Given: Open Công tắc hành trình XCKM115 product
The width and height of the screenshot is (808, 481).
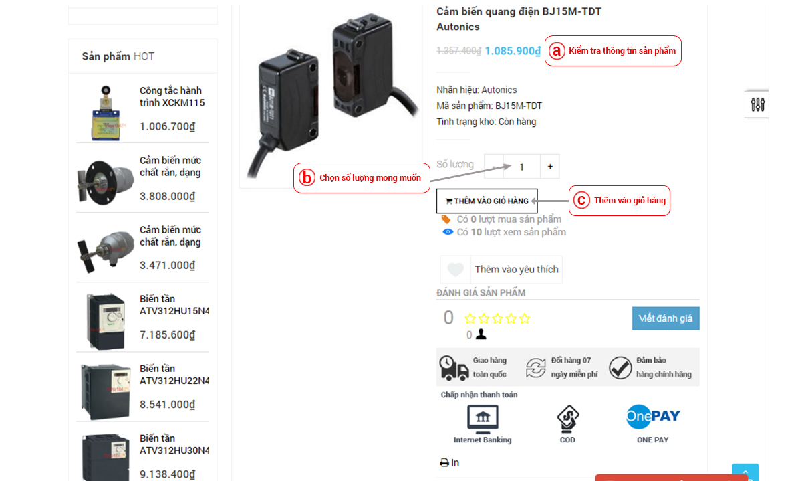Looking at the screenshot, I should (x=172, y=96).
